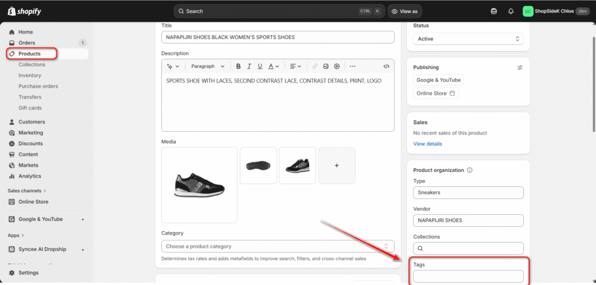Open Paragraph style dropdown
The width and height of the screenshot is (596, 285).
pos(208,66)
